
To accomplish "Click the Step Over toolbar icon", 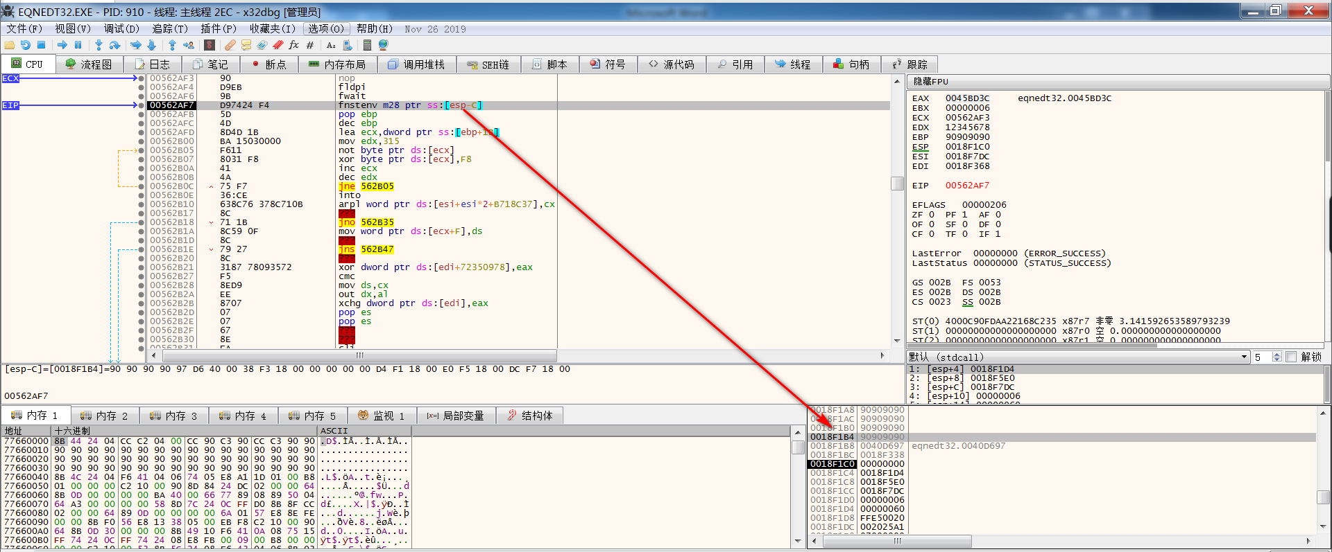I will (115, 45).
